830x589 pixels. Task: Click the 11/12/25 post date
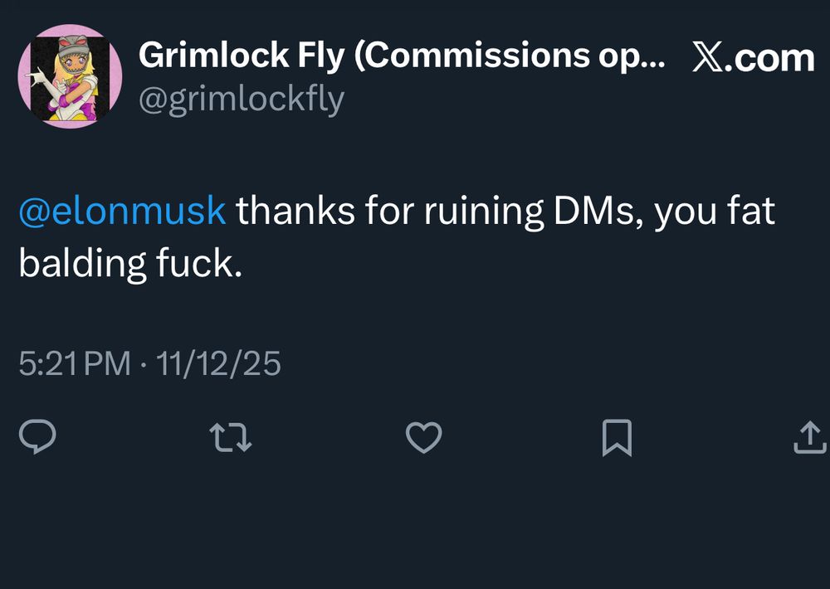(219, 363)
